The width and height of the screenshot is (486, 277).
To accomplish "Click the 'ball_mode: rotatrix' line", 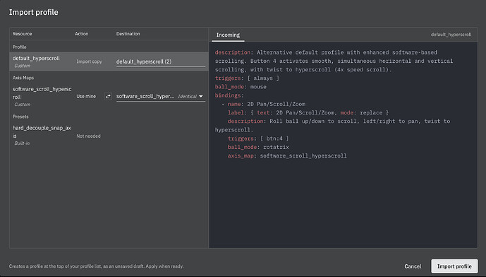I will click(x=258, y=147).
